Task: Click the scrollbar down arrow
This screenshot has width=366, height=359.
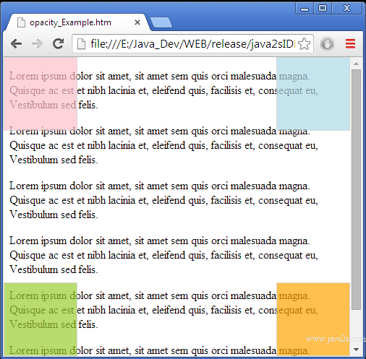Action: tap(356, 349)
